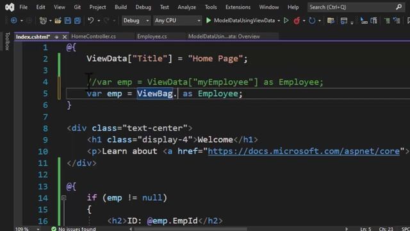Click the comment selection toolbar icon
The height and width of the screenshot is (231, 410).
tap(387, 21)
